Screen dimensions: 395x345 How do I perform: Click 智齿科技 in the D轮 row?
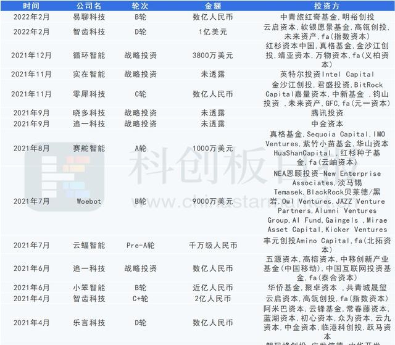coord(89,31)
